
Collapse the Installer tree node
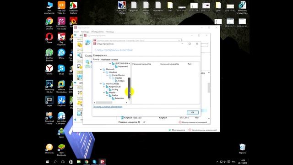(110, 78)
